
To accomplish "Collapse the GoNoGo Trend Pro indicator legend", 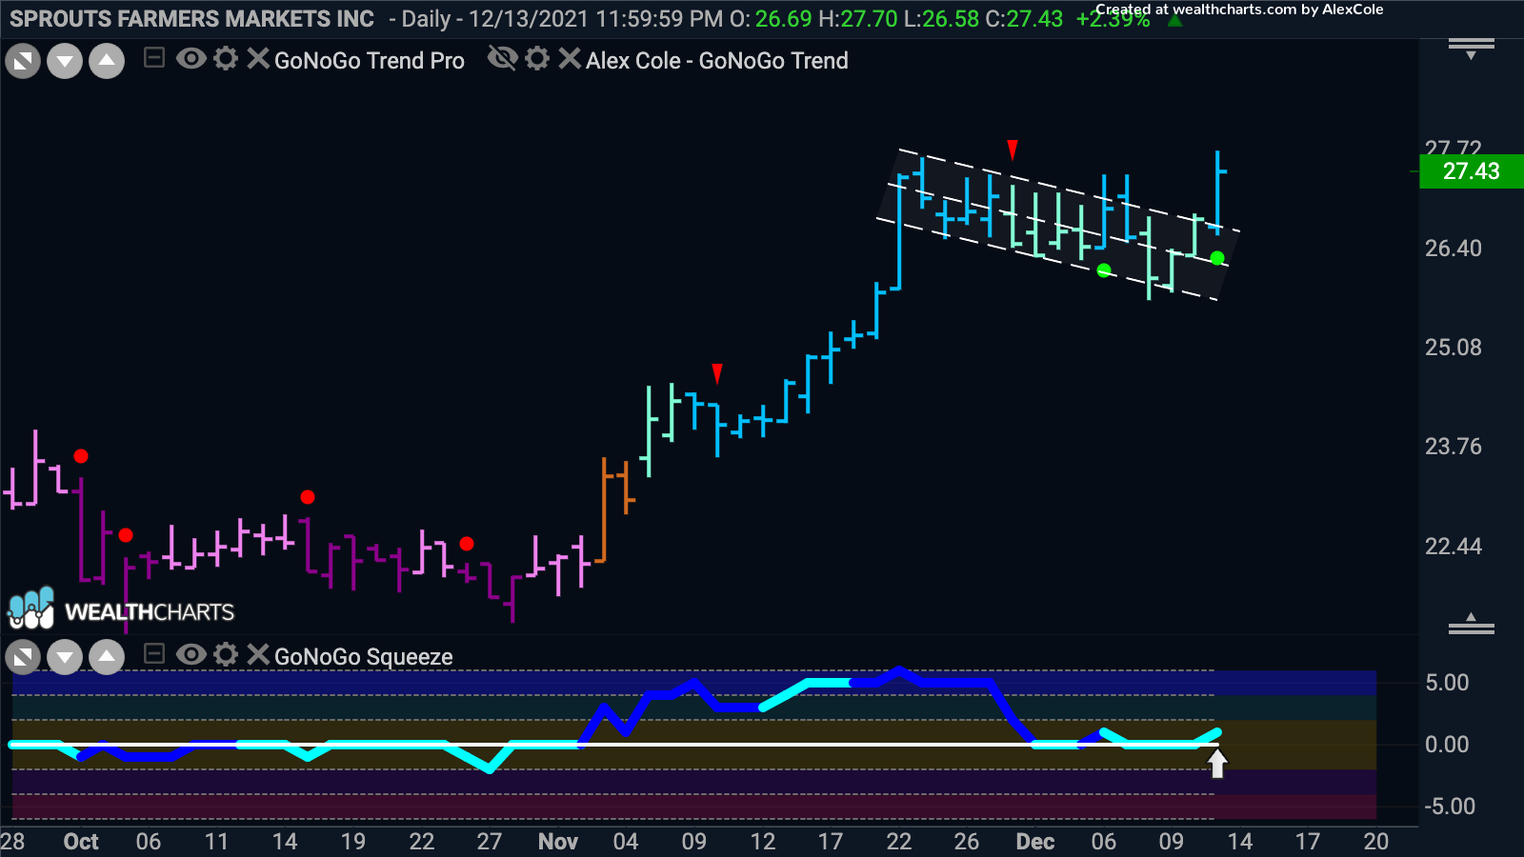I will tap(154, 59).
